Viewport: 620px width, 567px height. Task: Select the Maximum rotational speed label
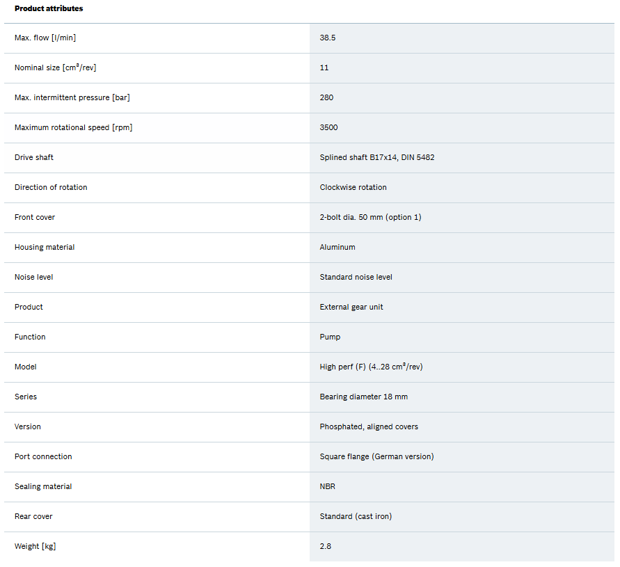tap(73, 127)
